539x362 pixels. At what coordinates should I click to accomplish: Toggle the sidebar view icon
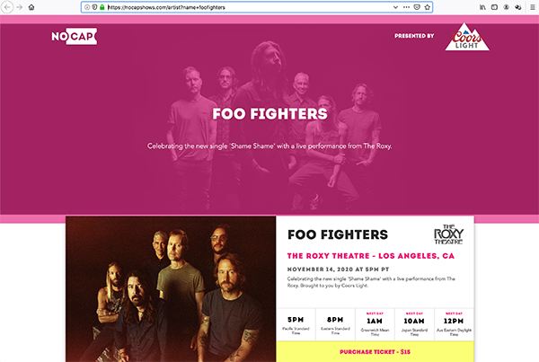[x=494, y=7]
